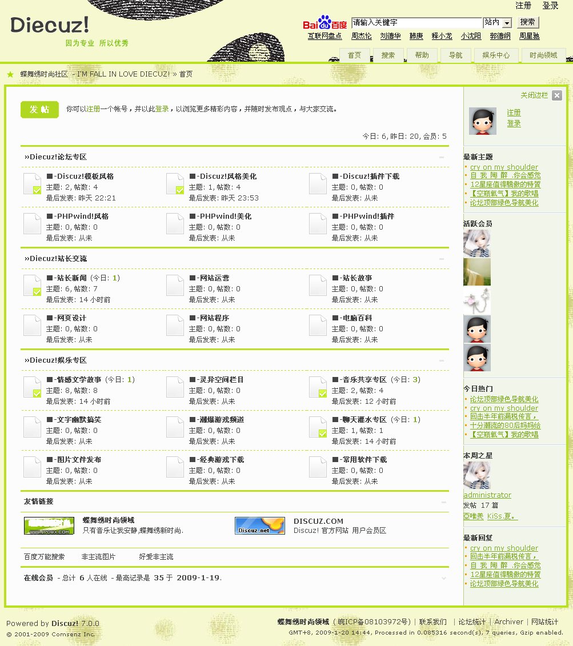Open the Discuz!模板风格 forum icon

[x=32, y=184]
